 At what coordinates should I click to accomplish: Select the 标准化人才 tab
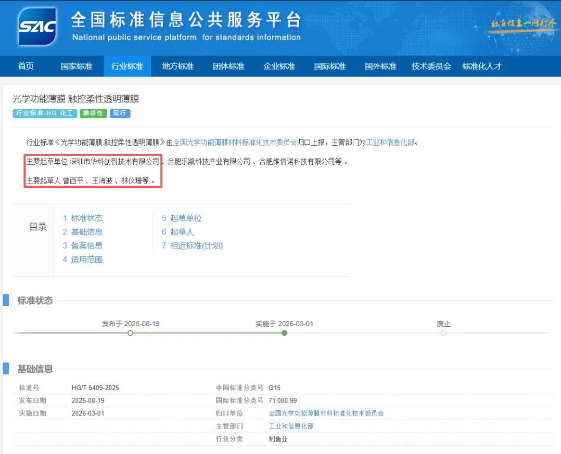482,66
